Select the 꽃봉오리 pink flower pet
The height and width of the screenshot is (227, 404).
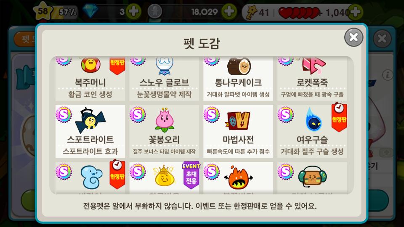[164, 131]
